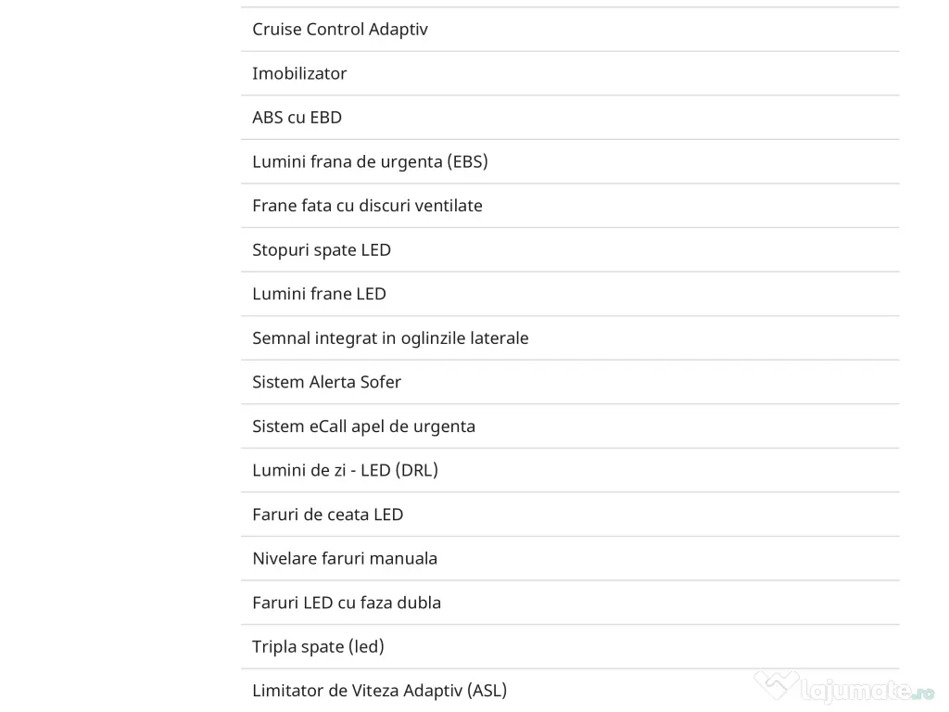Click Limitator de Viteza Adaptiv entry
The image size is (949, 712).
[x=358, y=691]
